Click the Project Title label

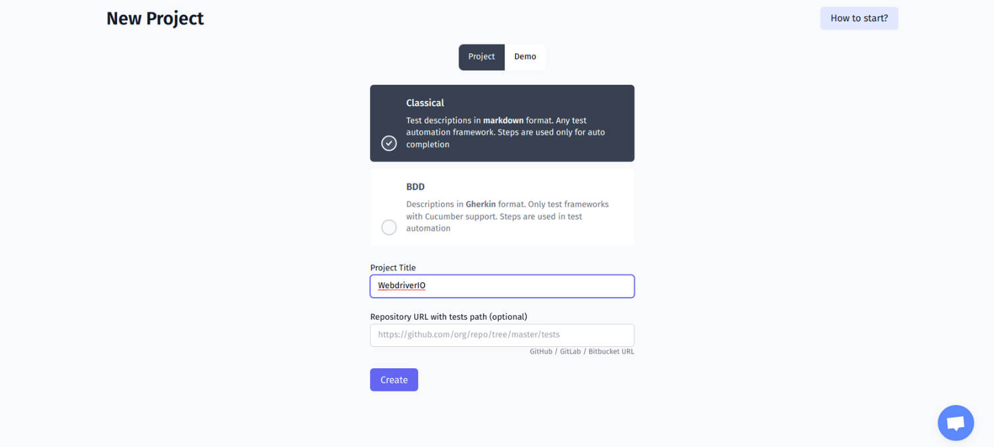(393, 268)
